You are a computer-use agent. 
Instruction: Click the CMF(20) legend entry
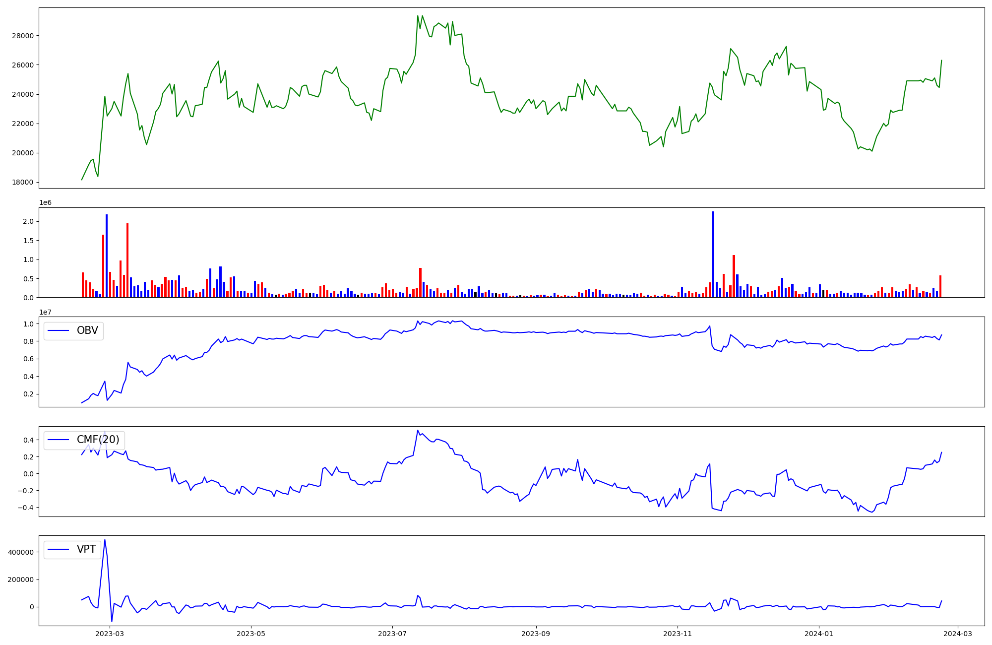coord(98,440)
